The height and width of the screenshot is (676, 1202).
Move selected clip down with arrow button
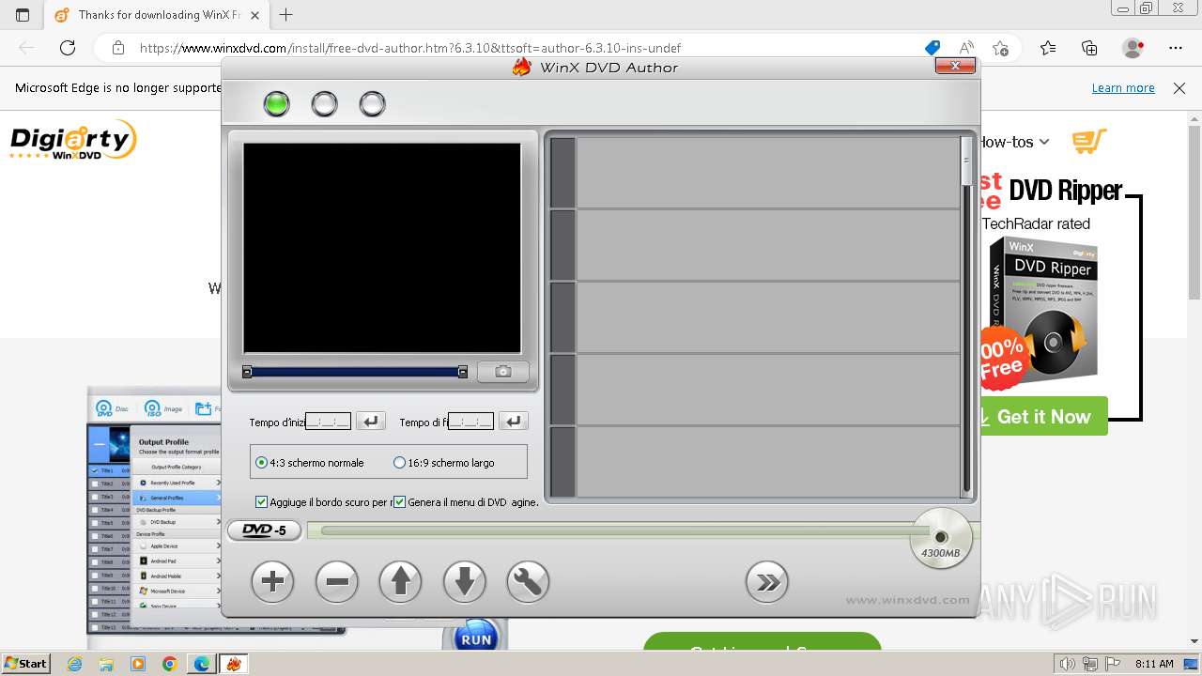pos(464,582)
